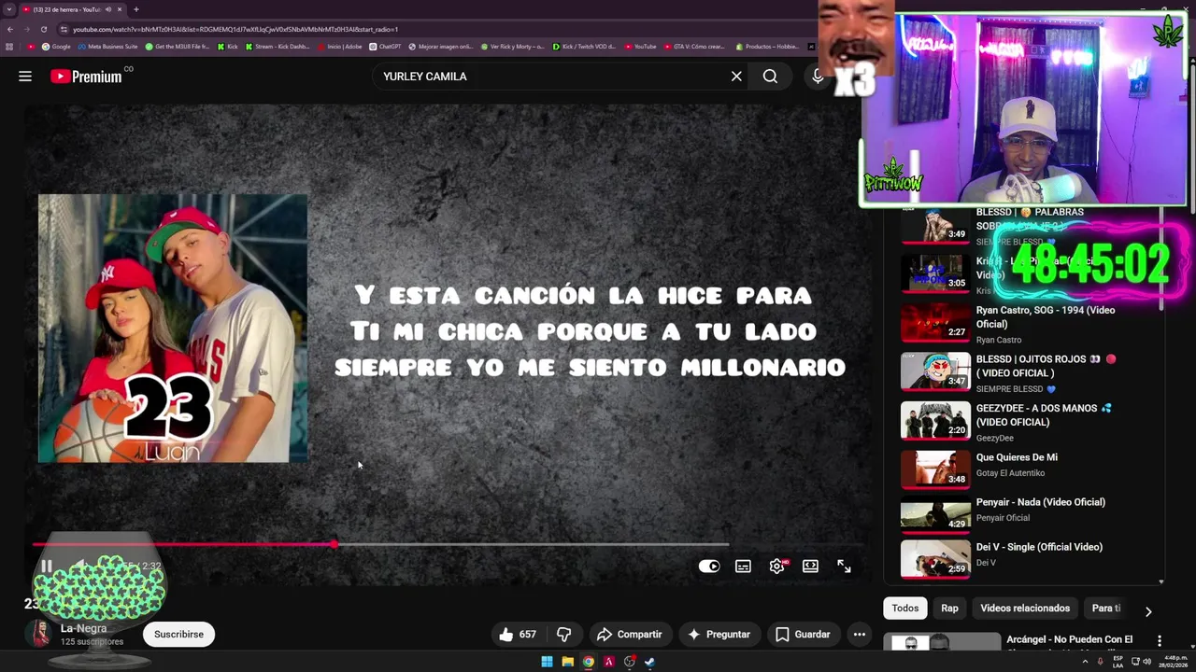Open the La-Negra channel name link

pyautogui.click(x=83, y=628)
